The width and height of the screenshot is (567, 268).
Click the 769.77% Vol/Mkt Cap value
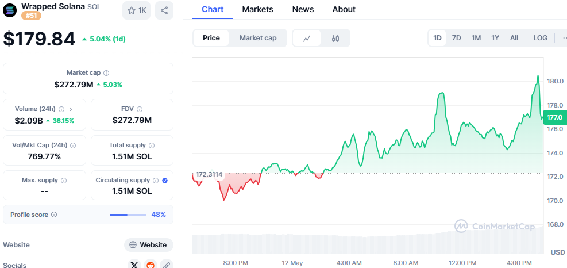tap(44, 157)
